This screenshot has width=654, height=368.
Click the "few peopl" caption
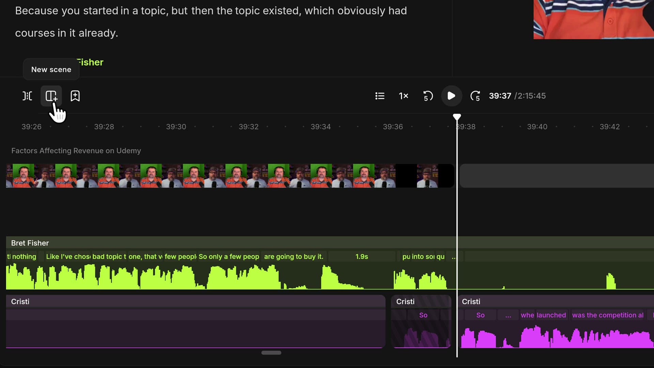click(x=180, y=257)
